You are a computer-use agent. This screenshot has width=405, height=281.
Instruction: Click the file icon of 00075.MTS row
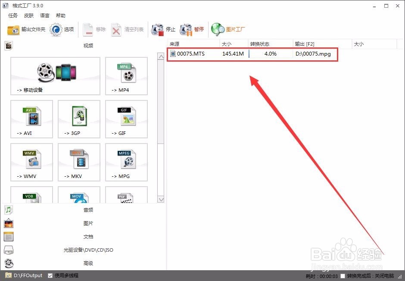173,54
